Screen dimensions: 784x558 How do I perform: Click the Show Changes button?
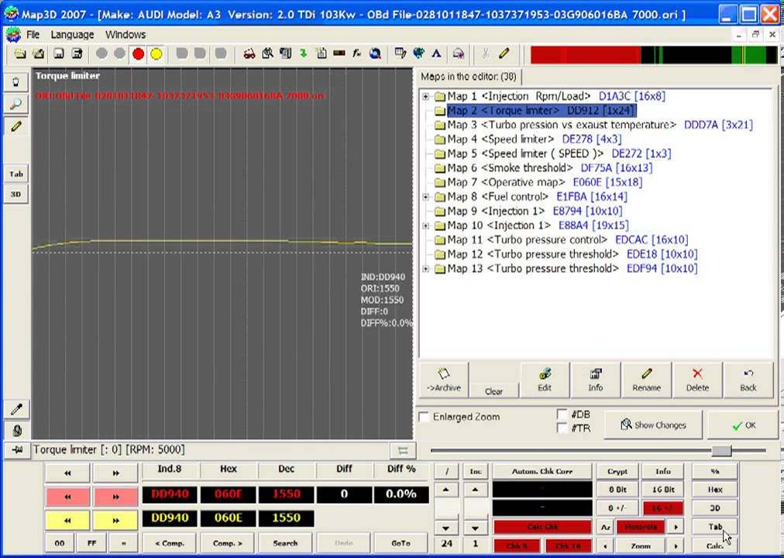[x=653, y=425]
